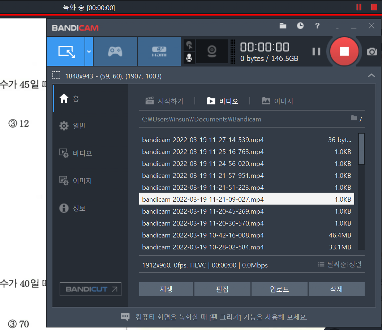Switch to HDMI device recording mode
The height and width of the screenshot is (330, 382).
[x=159, y=51]
